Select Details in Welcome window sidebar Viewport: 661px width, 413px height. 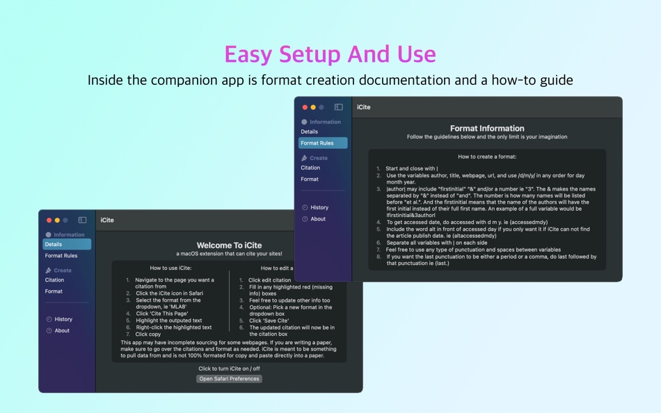(67, 244)
